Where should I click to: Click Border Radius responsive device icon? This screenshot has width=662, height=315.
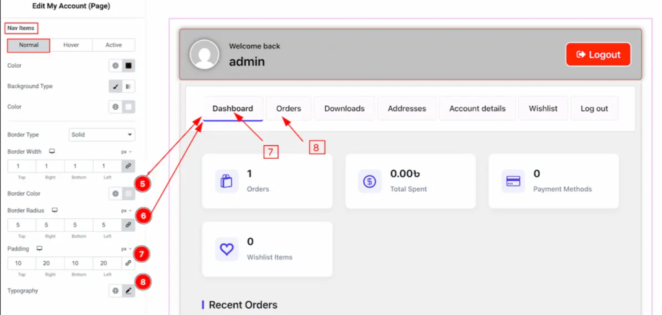coord(54,210)
